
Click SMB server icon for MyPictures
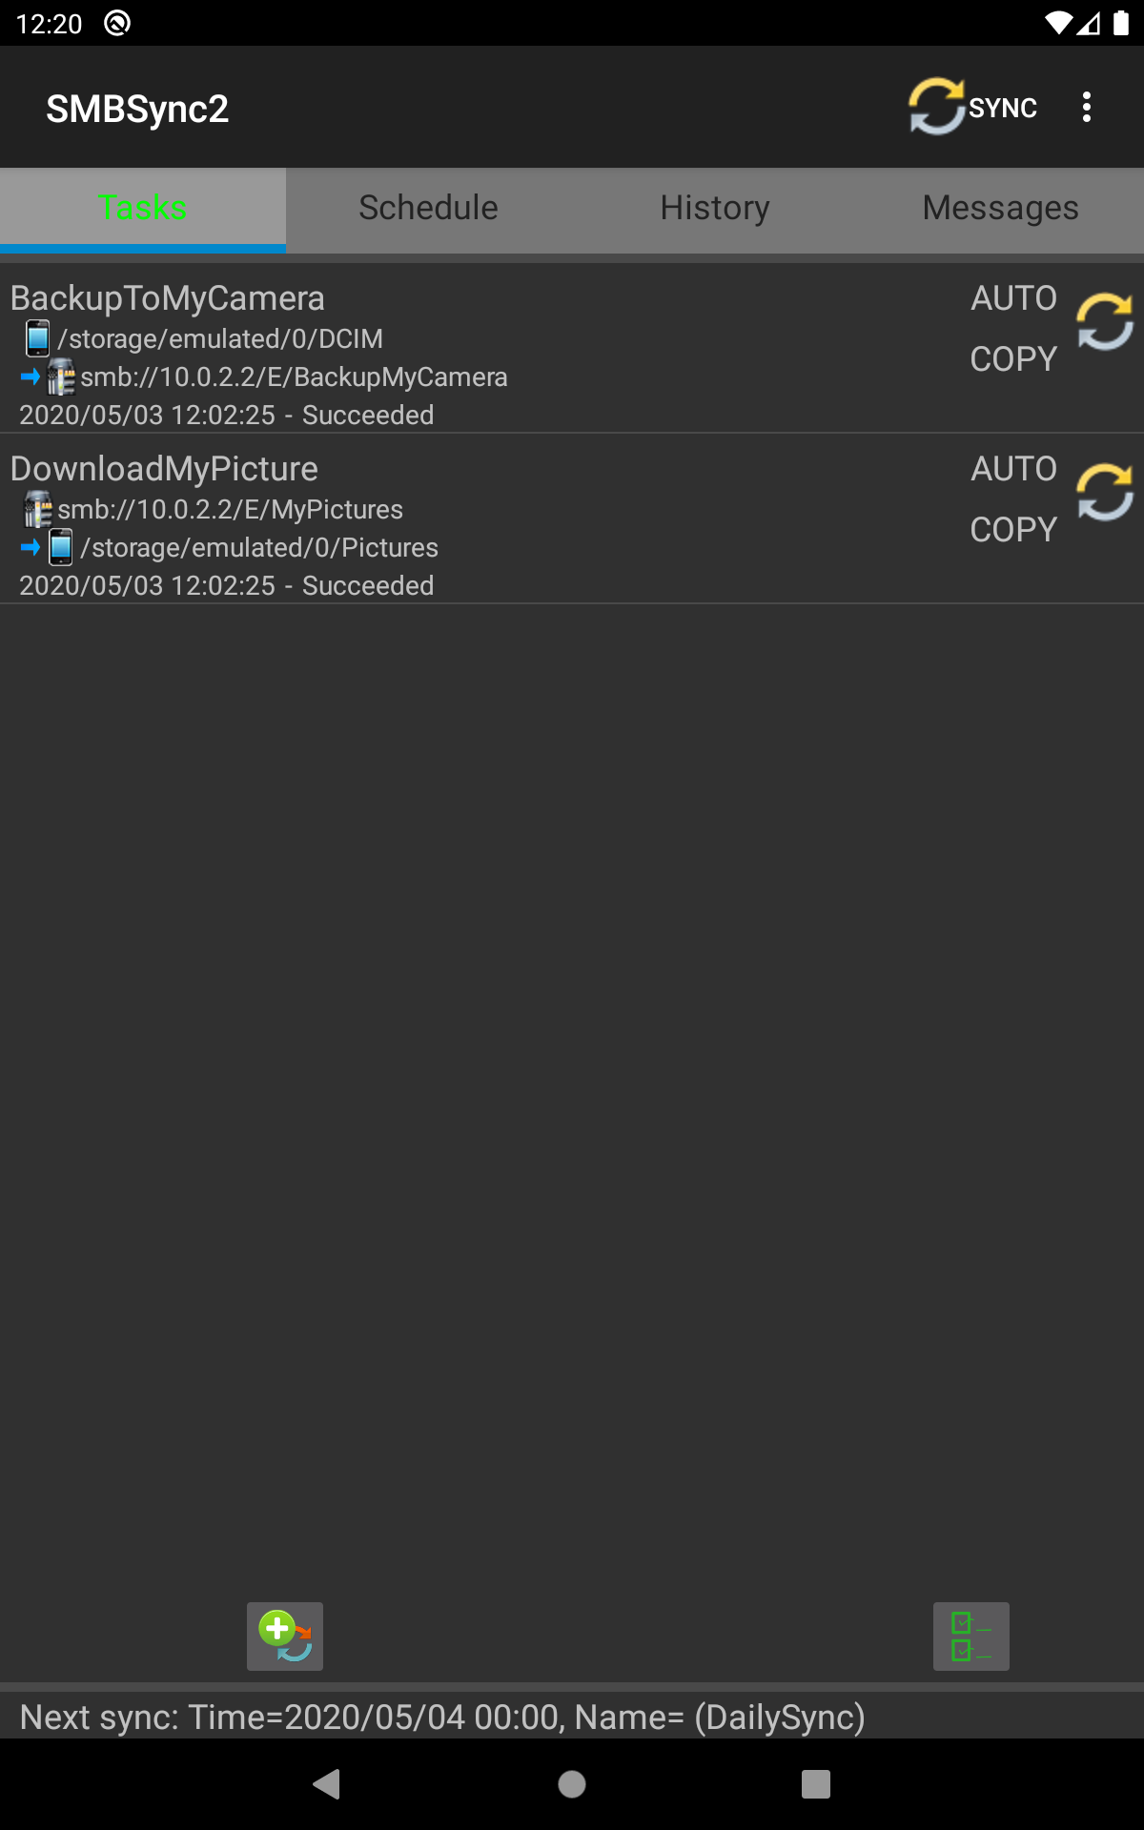point(37,509)
